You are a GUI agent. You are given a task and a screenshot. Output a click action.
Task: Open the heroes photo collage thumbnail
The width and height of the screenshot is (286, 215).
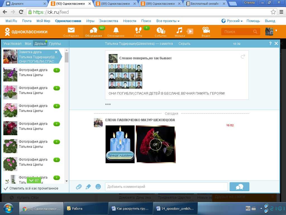pos(125,76)
